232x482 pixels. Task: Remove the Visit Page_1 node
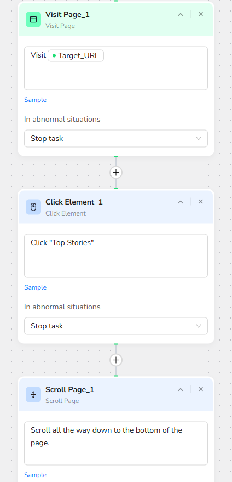[x=201, y=14]
